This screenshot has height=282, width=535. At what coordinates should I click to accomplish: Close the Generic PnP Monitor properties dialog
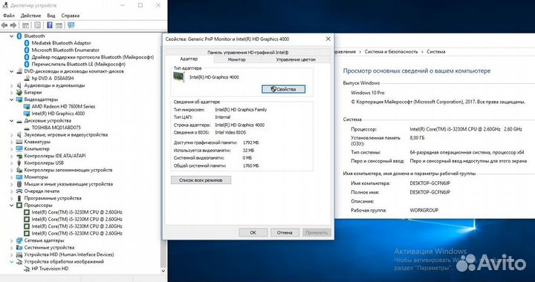click(x=328, y=39)
